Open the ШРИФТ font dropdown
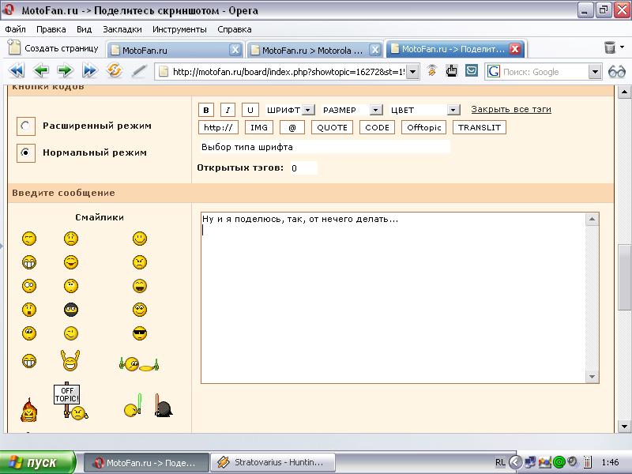The height and width of the screenshot is (474, 632). pyautogui.click(x=290, y=110)
